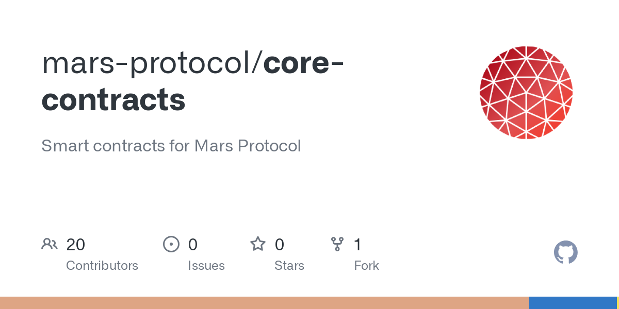This screenshot has width=619, height=309.
Task: Click the zero count above Issues
Action: pos(192,245)
